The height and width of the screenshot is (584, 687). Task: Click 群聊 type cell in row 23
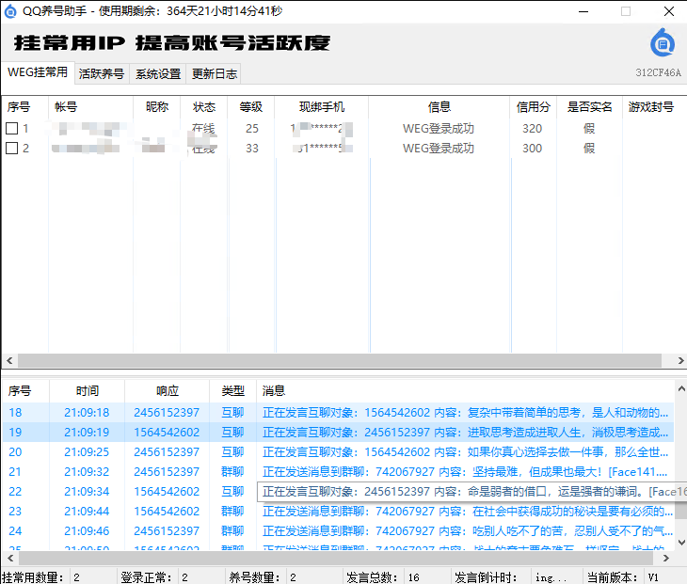232,511
